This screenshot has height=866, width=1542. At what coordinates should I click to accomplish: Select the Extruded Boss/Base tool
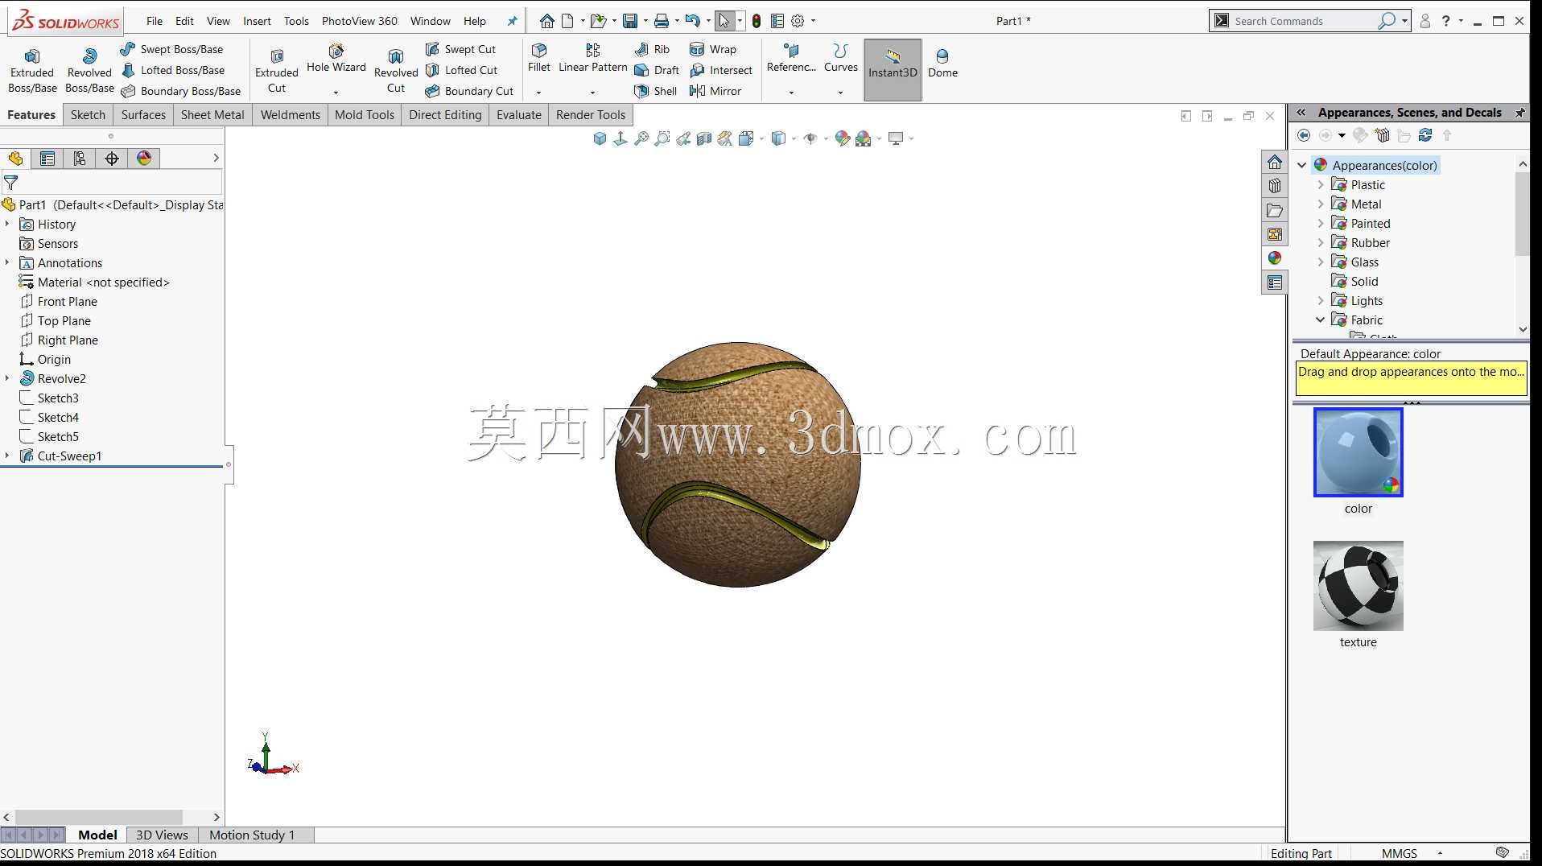click(32, 70)
